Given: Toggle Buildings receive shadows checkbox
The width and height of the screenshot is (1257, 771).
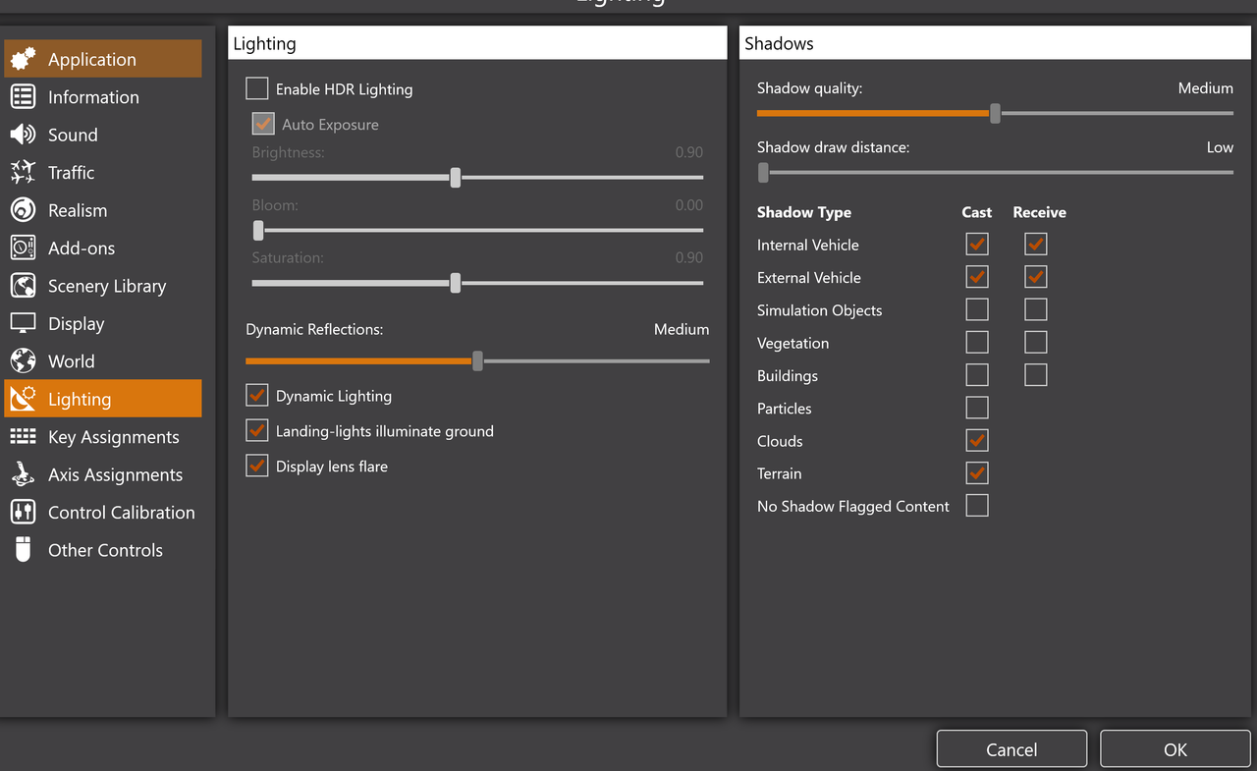Looking at the screenshot, I should [x=1035, y=375].
